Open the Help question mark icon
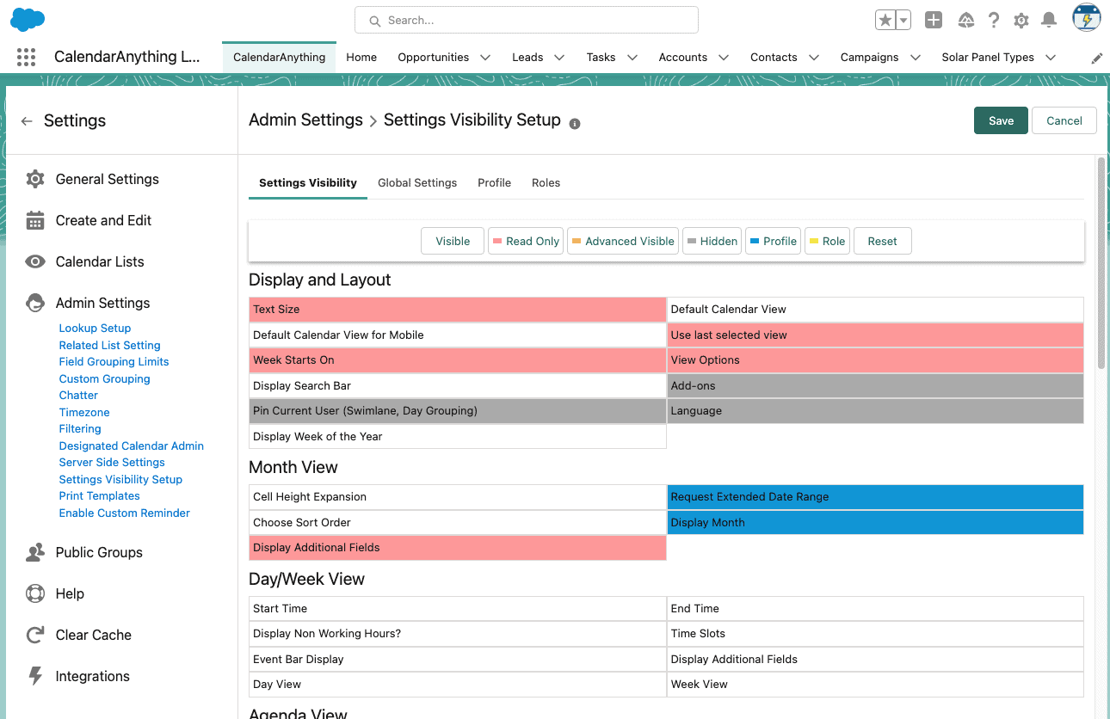The image size is (1110, 719). 994,21
